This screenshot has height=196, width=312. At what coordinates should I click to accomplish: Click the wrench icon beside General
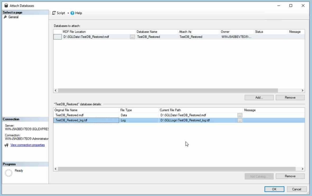point(5,17)
